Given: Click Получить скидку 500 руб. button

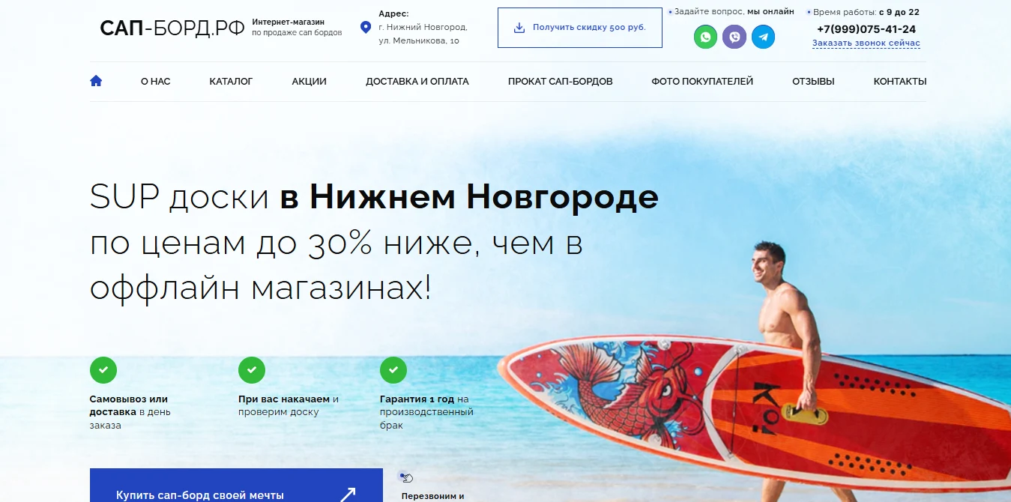Looking at the screenshot, I should point(580,28).
